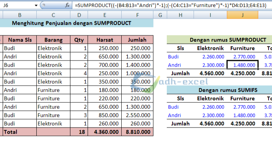
Task: Select Harsat cell with value 180.000
Action: tap(105, 90)
